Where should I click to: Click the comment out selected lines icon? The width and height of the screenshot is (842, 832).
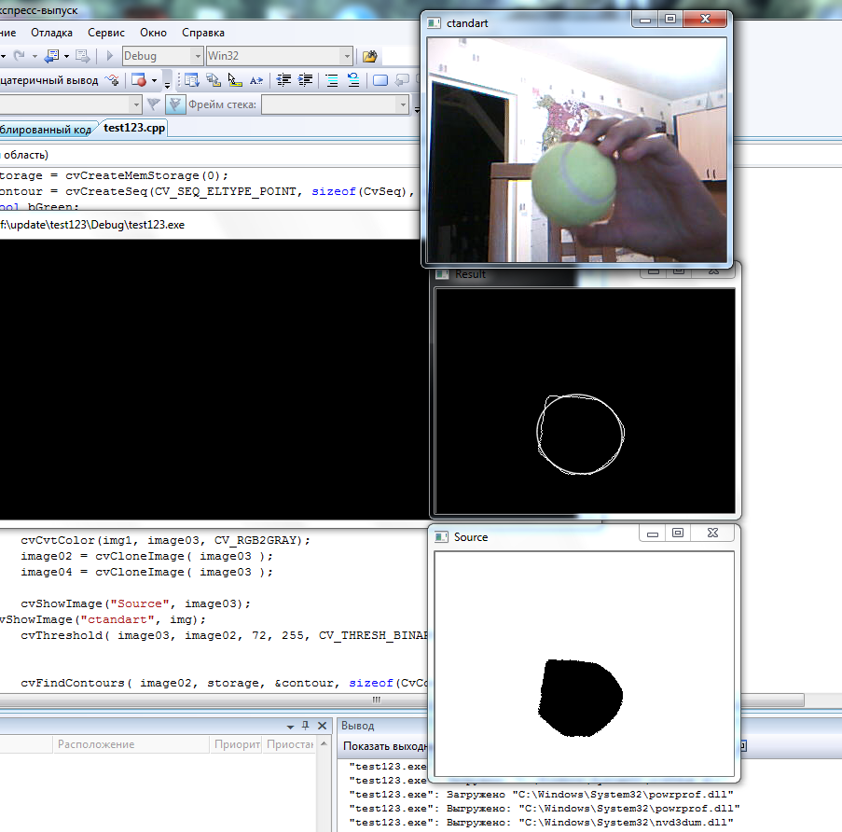tap(331, 80)
